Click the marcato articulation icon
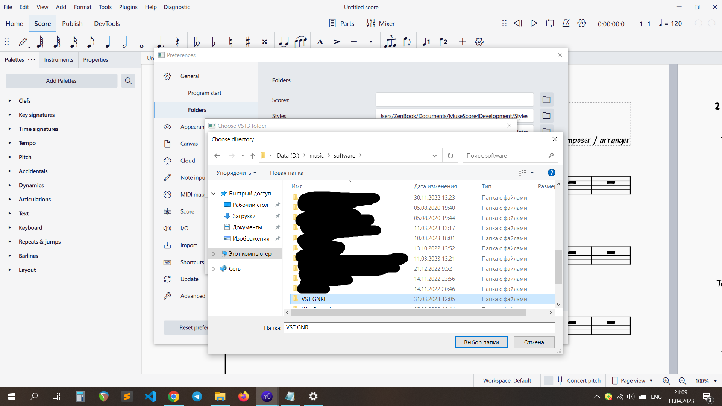722x406 pixels. [x=320, y=42]
